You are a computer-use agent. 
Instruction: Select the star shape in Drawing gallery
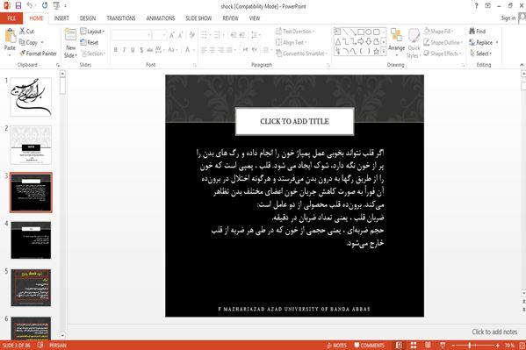tap(377, 51)
